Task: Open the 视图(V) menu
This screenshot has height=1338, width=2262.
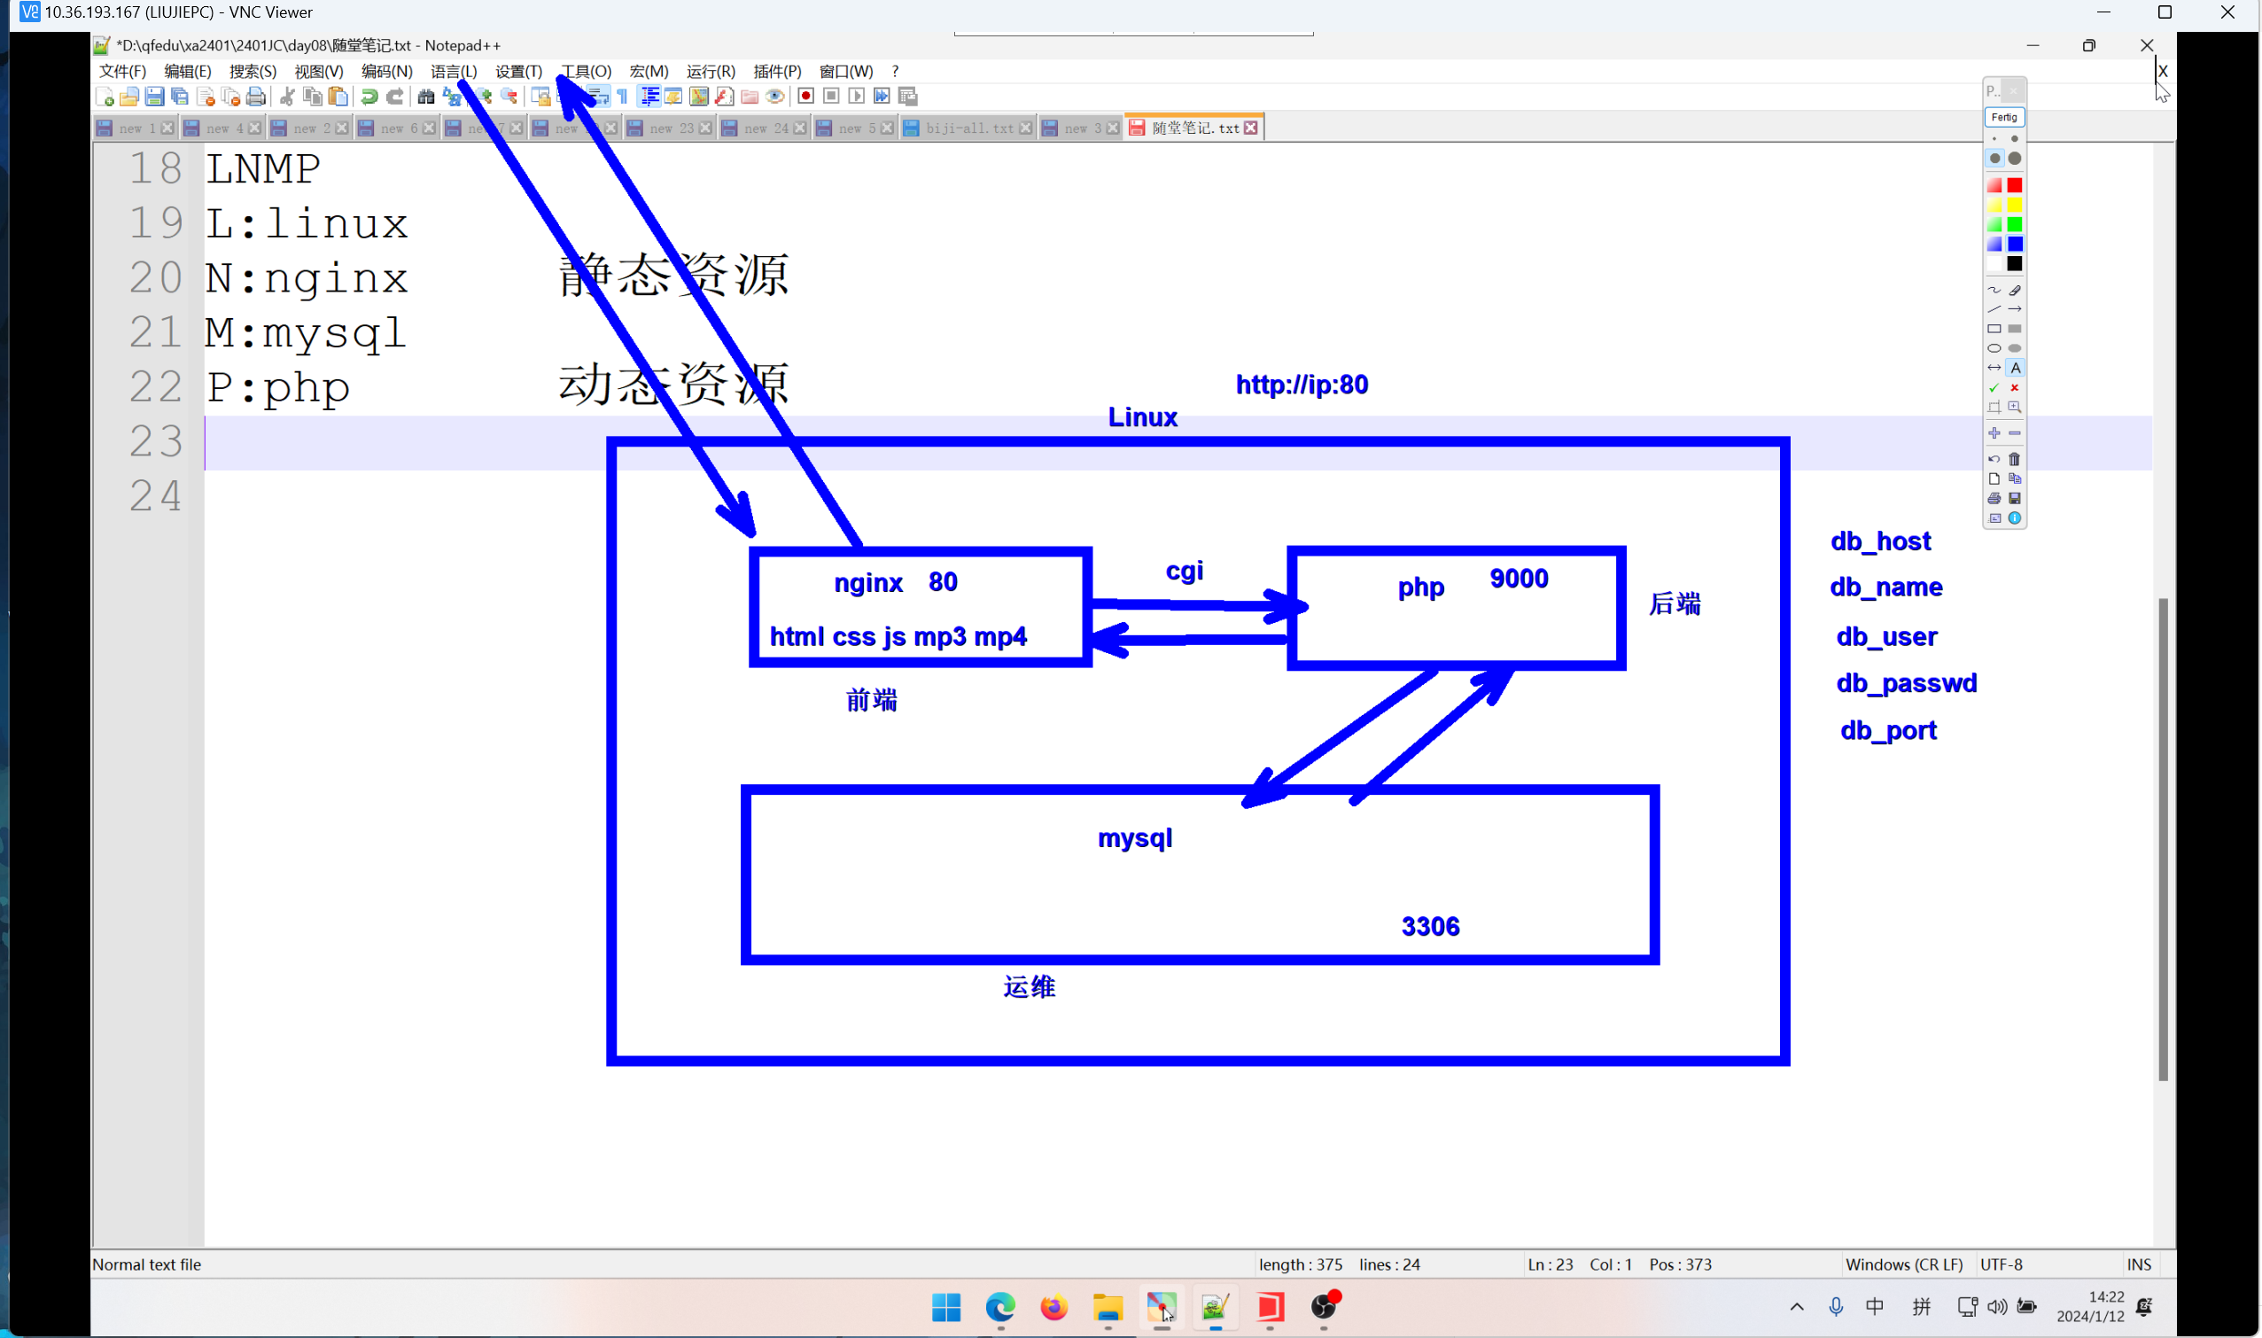Action: click(x=318, y=71)
